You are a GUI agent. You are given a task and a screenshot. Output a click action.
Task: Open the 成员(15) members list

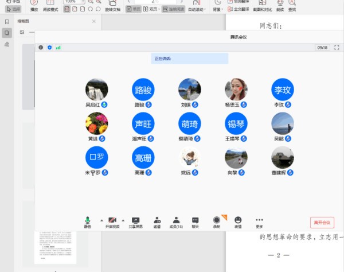coord(177,221)
